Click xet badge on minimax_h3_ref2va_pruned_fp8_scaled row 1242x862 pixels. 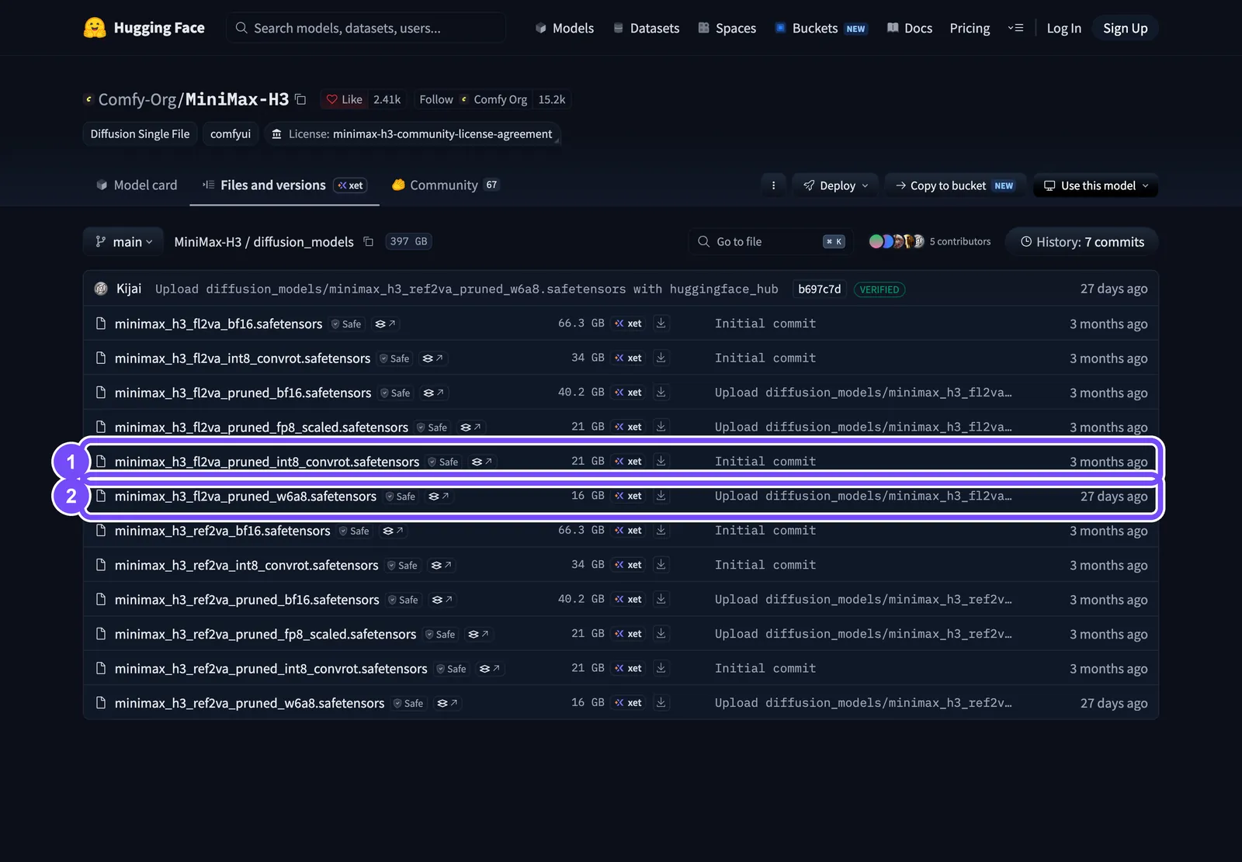[x=628, y=634]
